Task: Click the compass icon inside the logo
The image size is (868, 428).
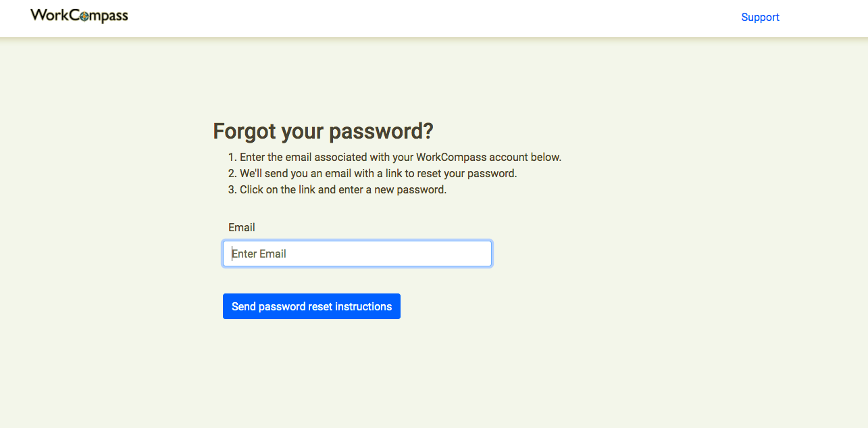Action: [x=84, y=17]
